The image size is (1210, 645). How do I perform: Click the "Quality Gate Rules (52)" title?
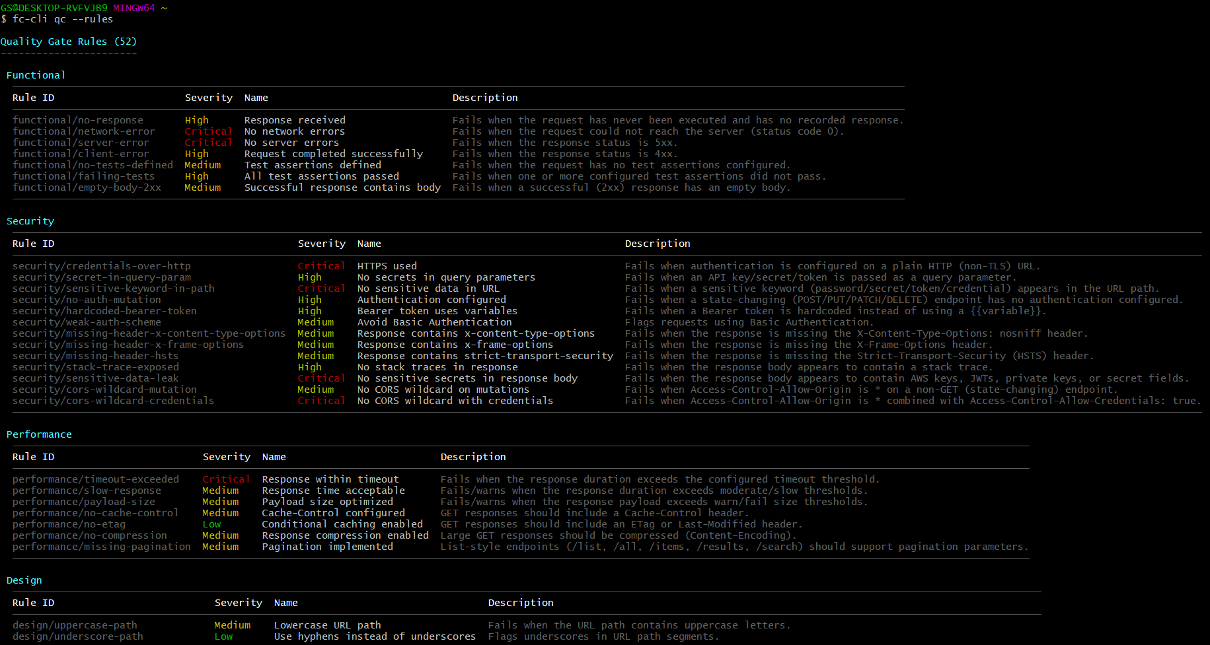pyautogui.click(x=69, y=42)
